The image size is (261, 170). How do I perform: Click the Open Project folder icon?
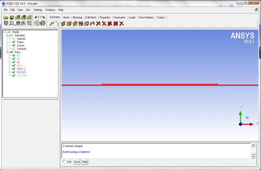6,18
